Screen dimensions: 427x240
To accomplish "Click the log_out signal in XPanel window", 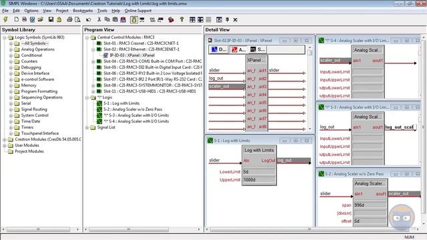I will [216, 79].
